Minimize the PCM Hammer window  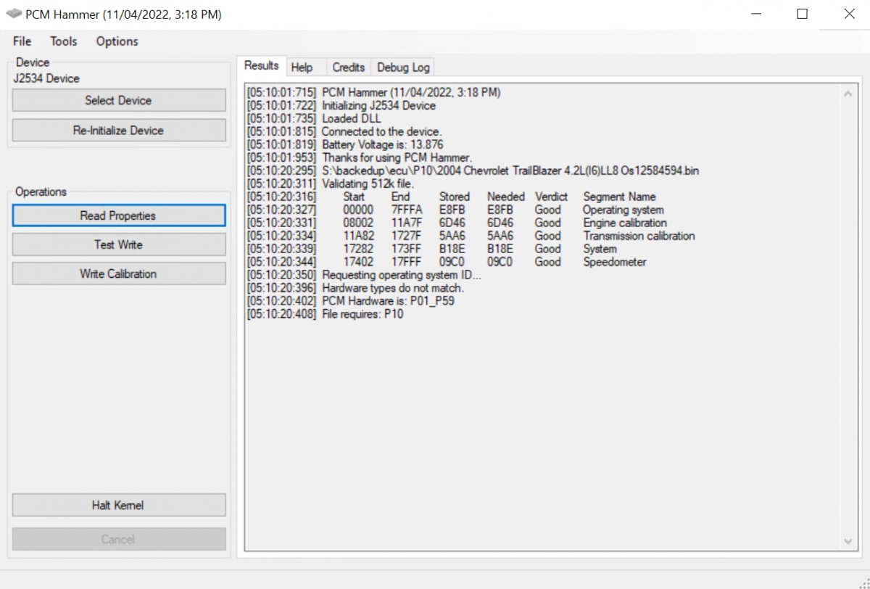(x=756, y=14)
